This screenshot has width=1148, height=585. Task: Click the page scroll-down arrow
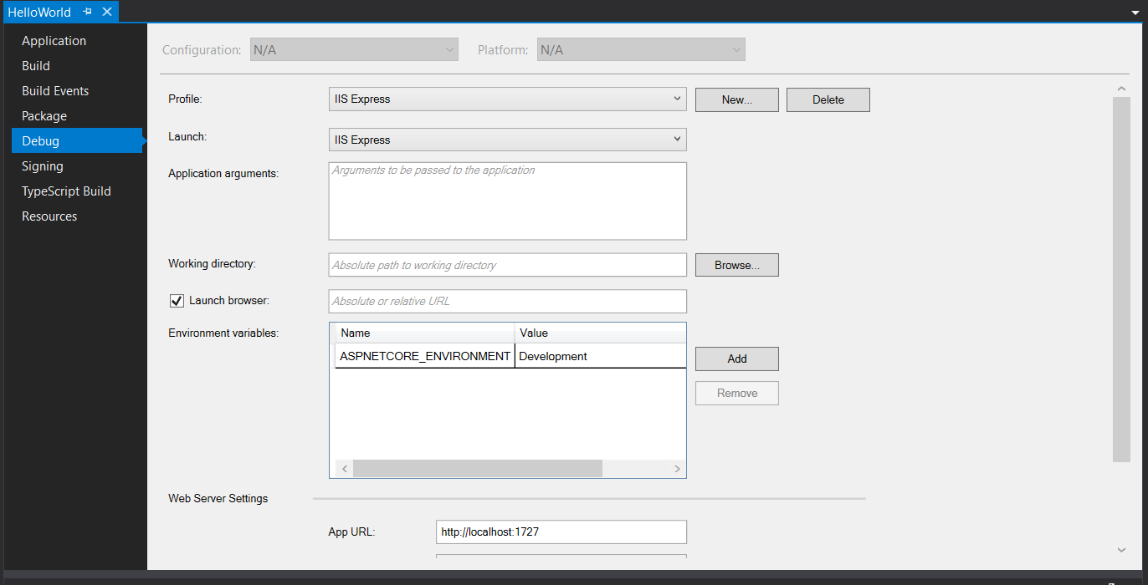1121,549
